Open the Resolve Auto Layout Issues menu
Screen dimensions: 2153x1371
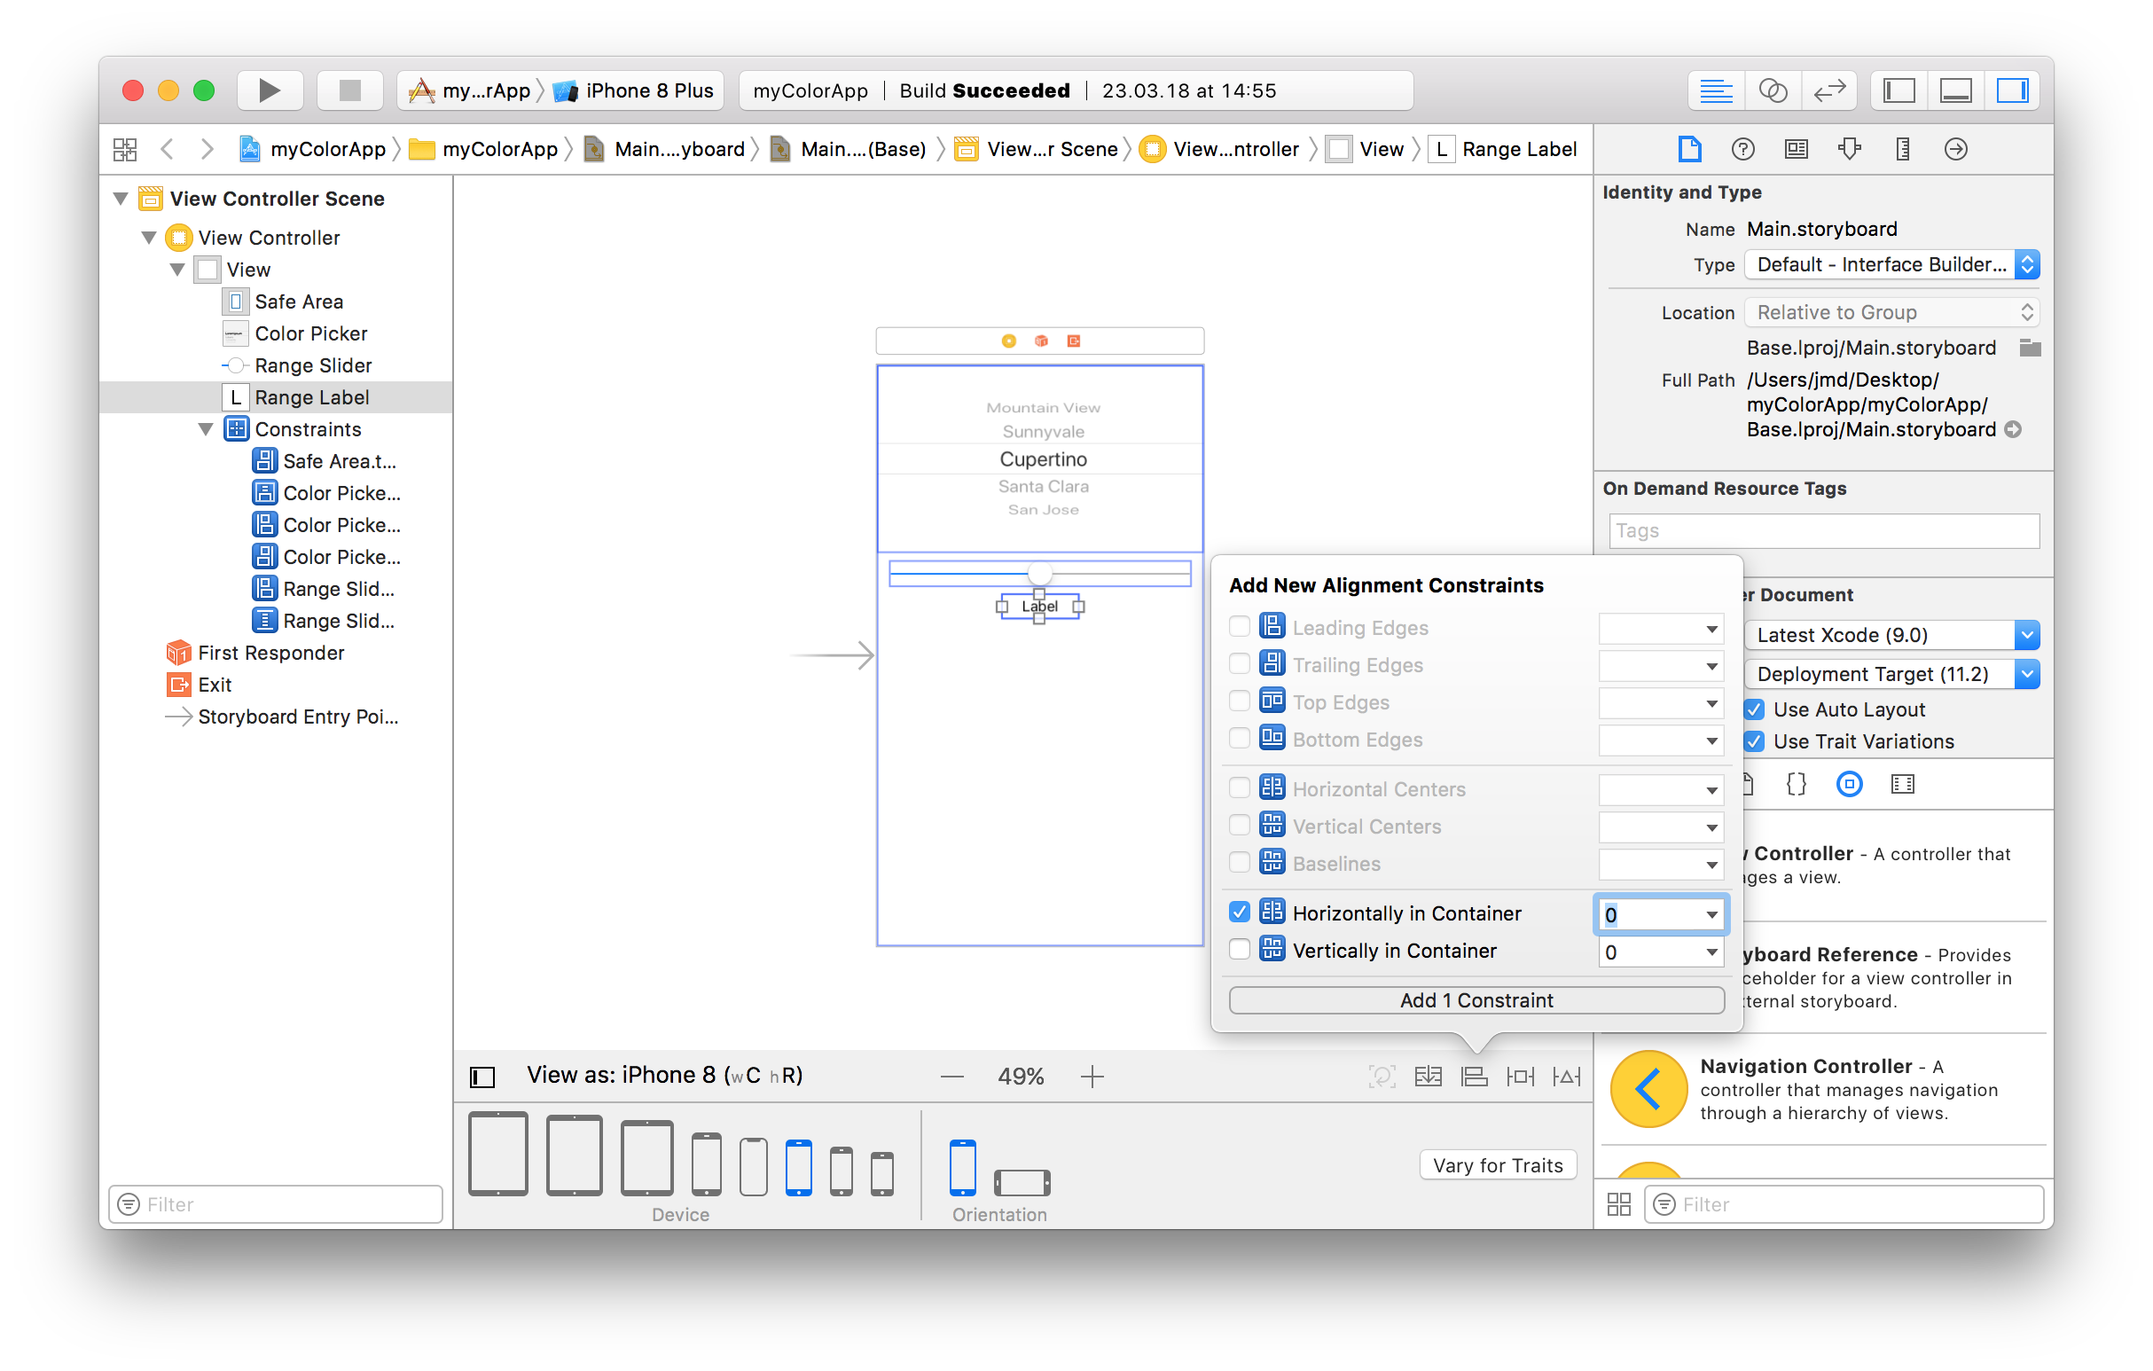[x=1567, y=1076]
